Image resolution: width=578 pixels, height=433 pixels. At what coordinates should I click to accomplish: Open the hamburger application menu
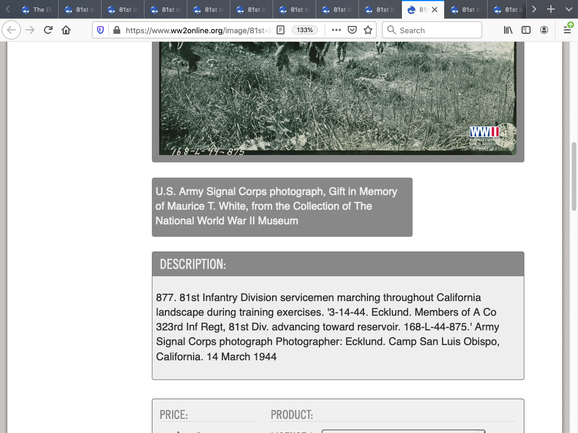(x=567, y=30)
